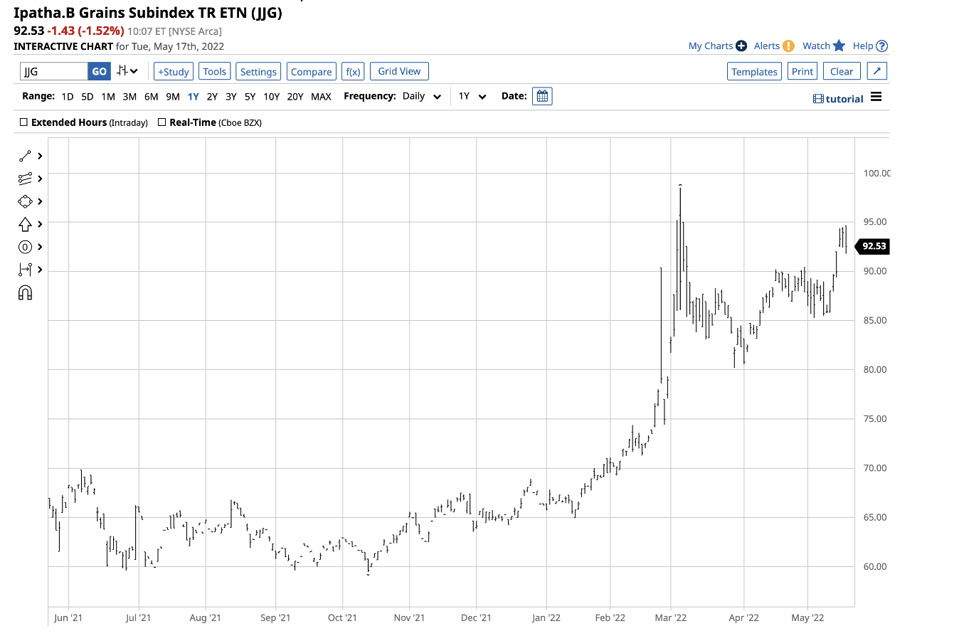Select the trend line drawing tool

[25, 156]
